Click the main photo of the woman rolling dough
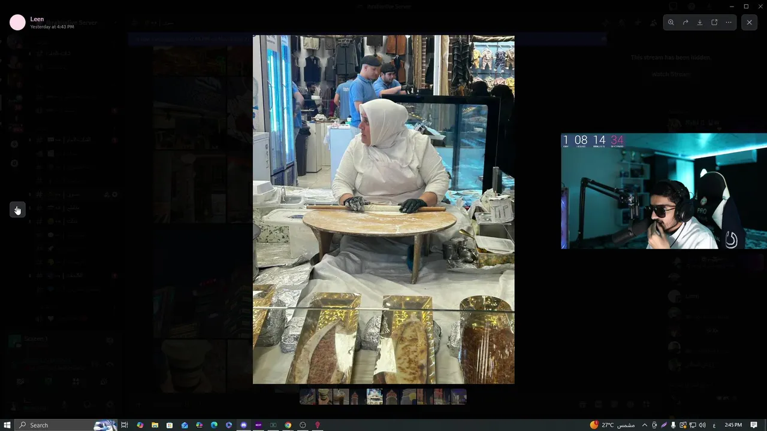Screen dimensions: 767x431 point(383,210)
